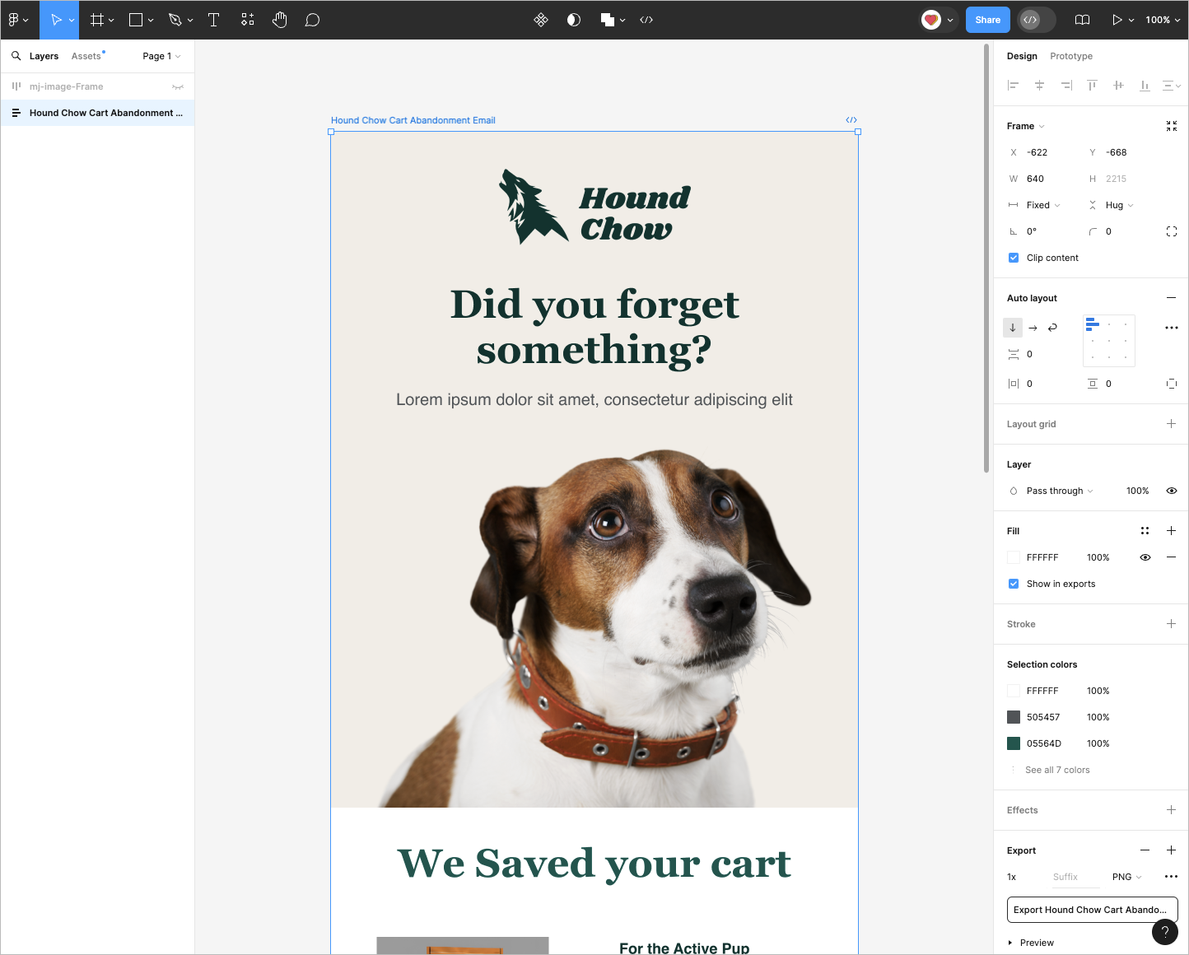Expand the PNG export format dropdown
Viewport: 1189px width, 955px height.
(x=1126, y=877)
